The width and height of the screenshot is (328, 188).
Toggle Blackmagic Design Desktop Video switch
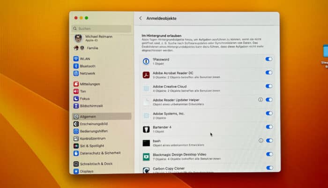[x=269, y=154]
